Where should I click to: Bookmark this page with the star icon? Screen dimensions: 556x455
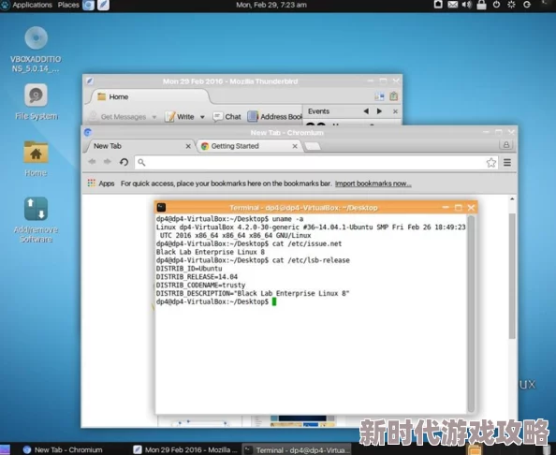tap(491, 162)
